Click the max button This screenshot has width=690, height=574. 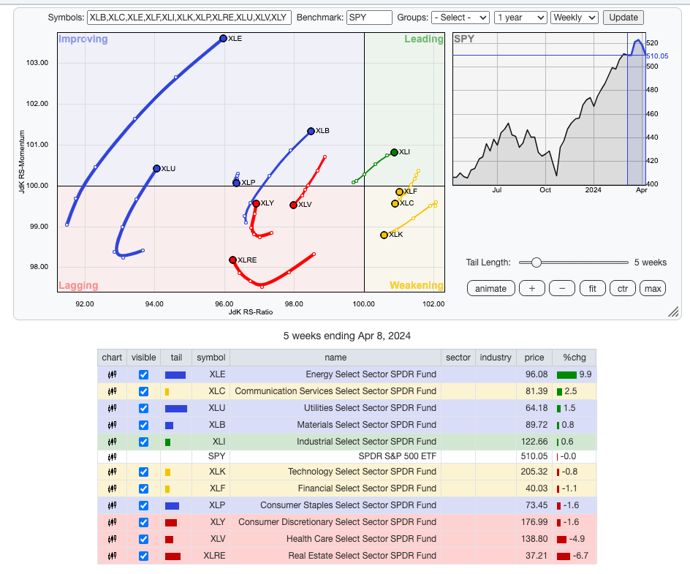pyautogui.click(x=653, y=289)
